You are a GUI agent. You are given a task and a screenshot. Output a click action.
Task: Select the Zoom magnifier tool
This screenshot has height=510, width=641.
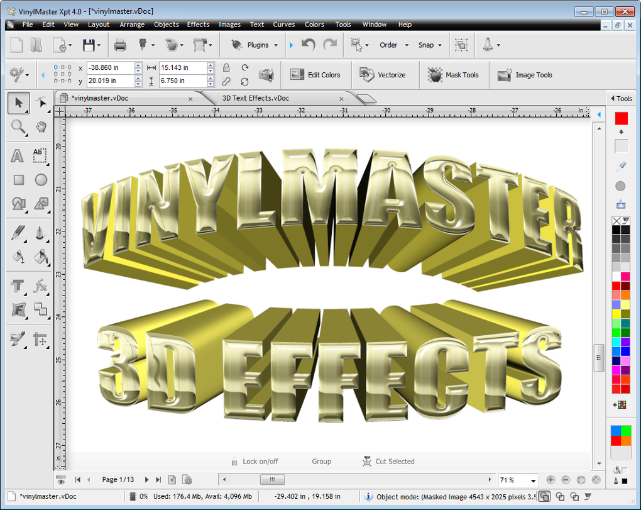coord(18,127)
